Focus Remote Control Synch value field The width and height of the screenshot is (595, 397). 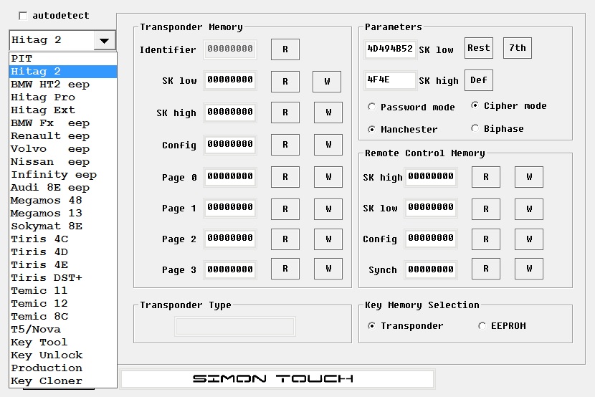pos(431,269)
